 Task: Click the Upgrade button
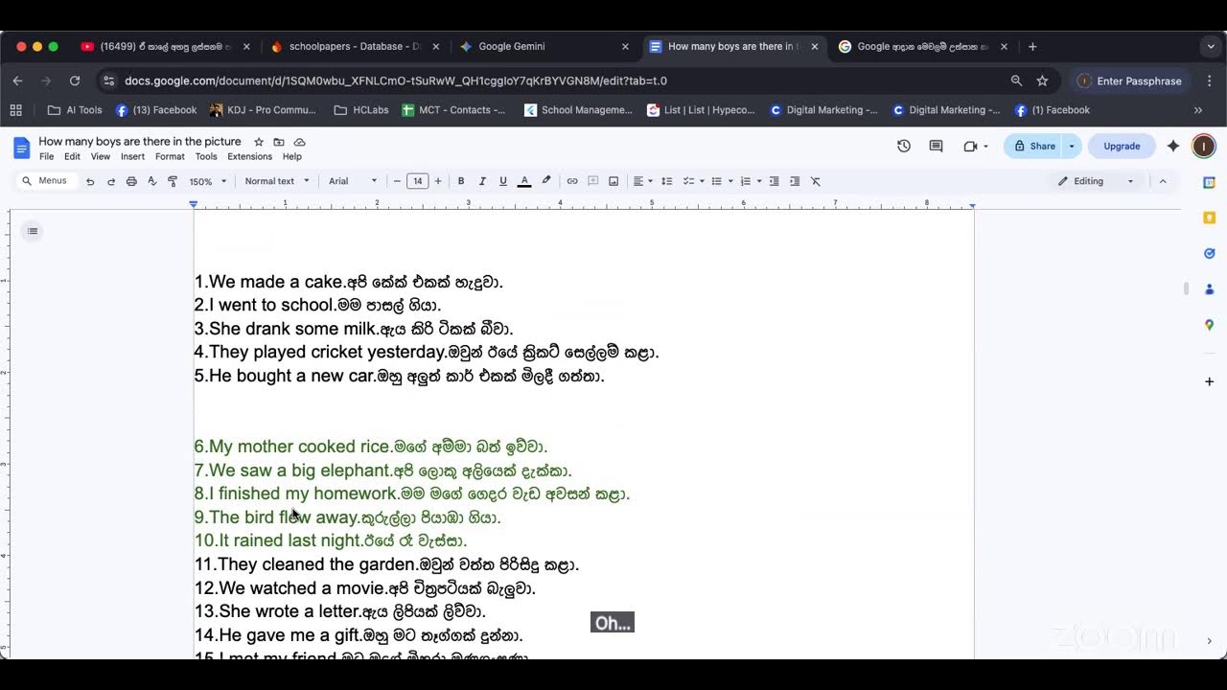(x=1122, y=146)
